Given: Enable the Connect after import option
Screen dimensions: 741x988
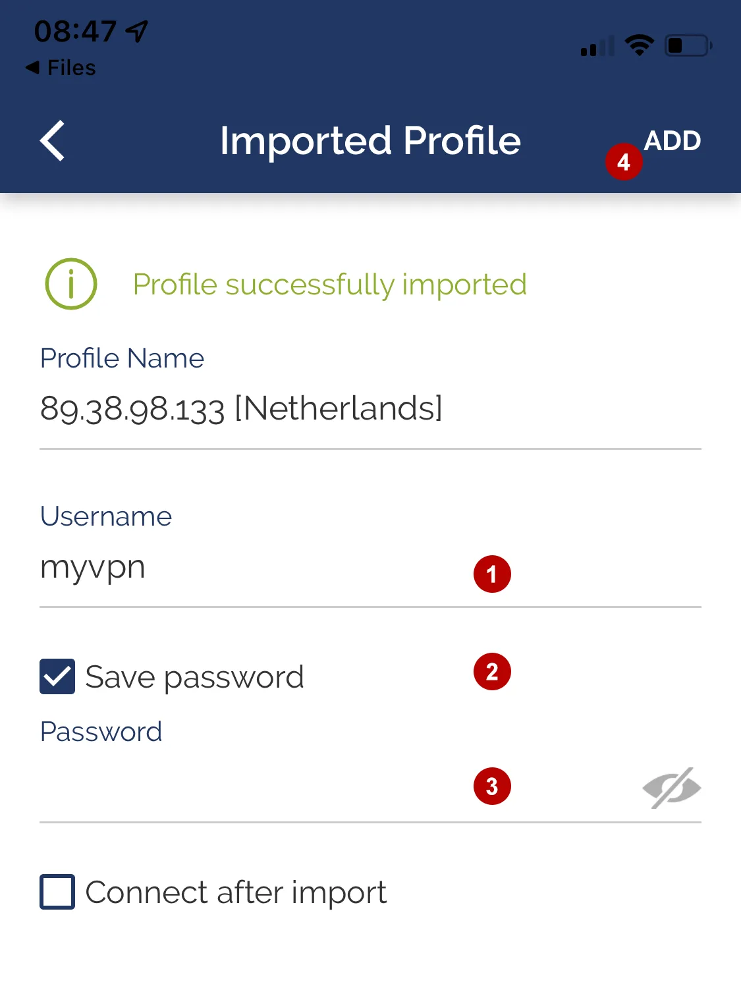Looking at the screenshot, I should click(x=57, y=892).
